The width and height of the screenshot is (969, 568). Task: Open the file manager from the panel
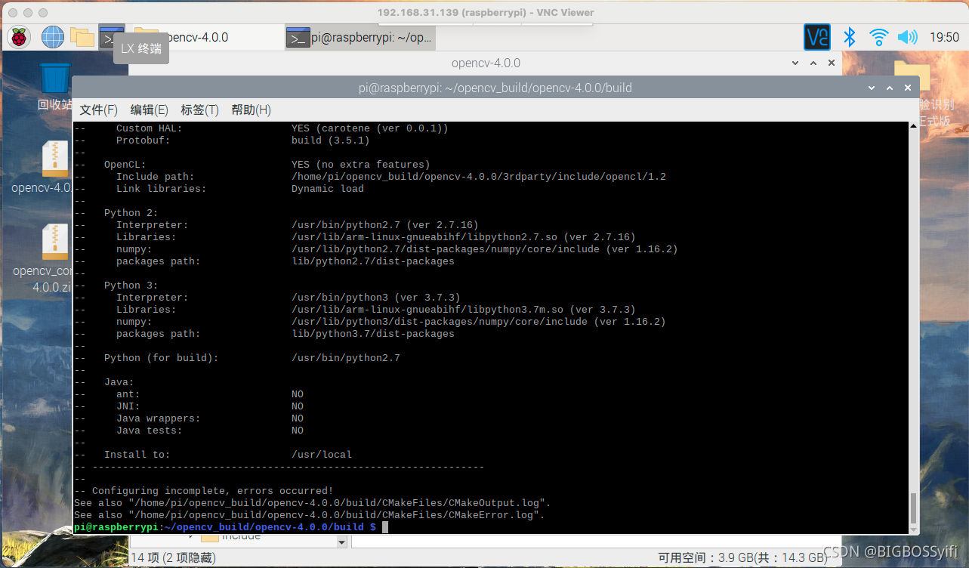(82, 36)
